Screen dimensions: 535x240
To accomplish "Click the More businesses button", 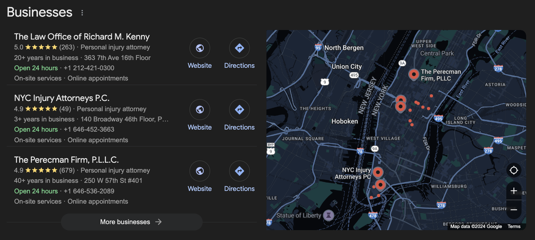I will click(132, 222).
